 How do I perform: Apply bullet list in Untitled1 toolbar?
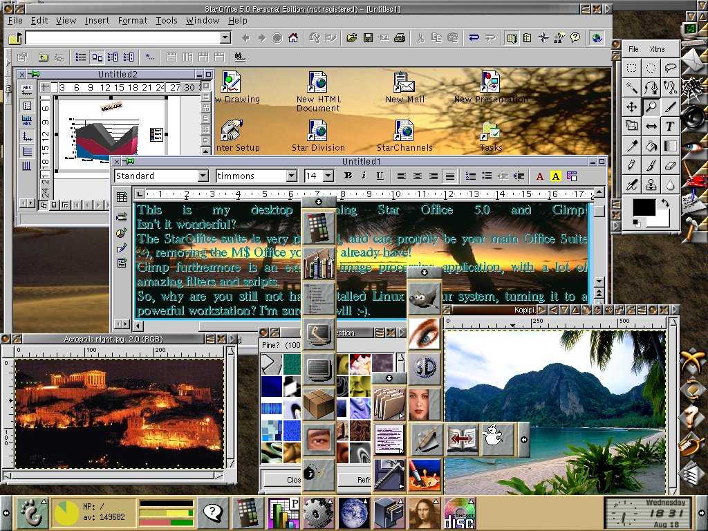coord(487,176)
